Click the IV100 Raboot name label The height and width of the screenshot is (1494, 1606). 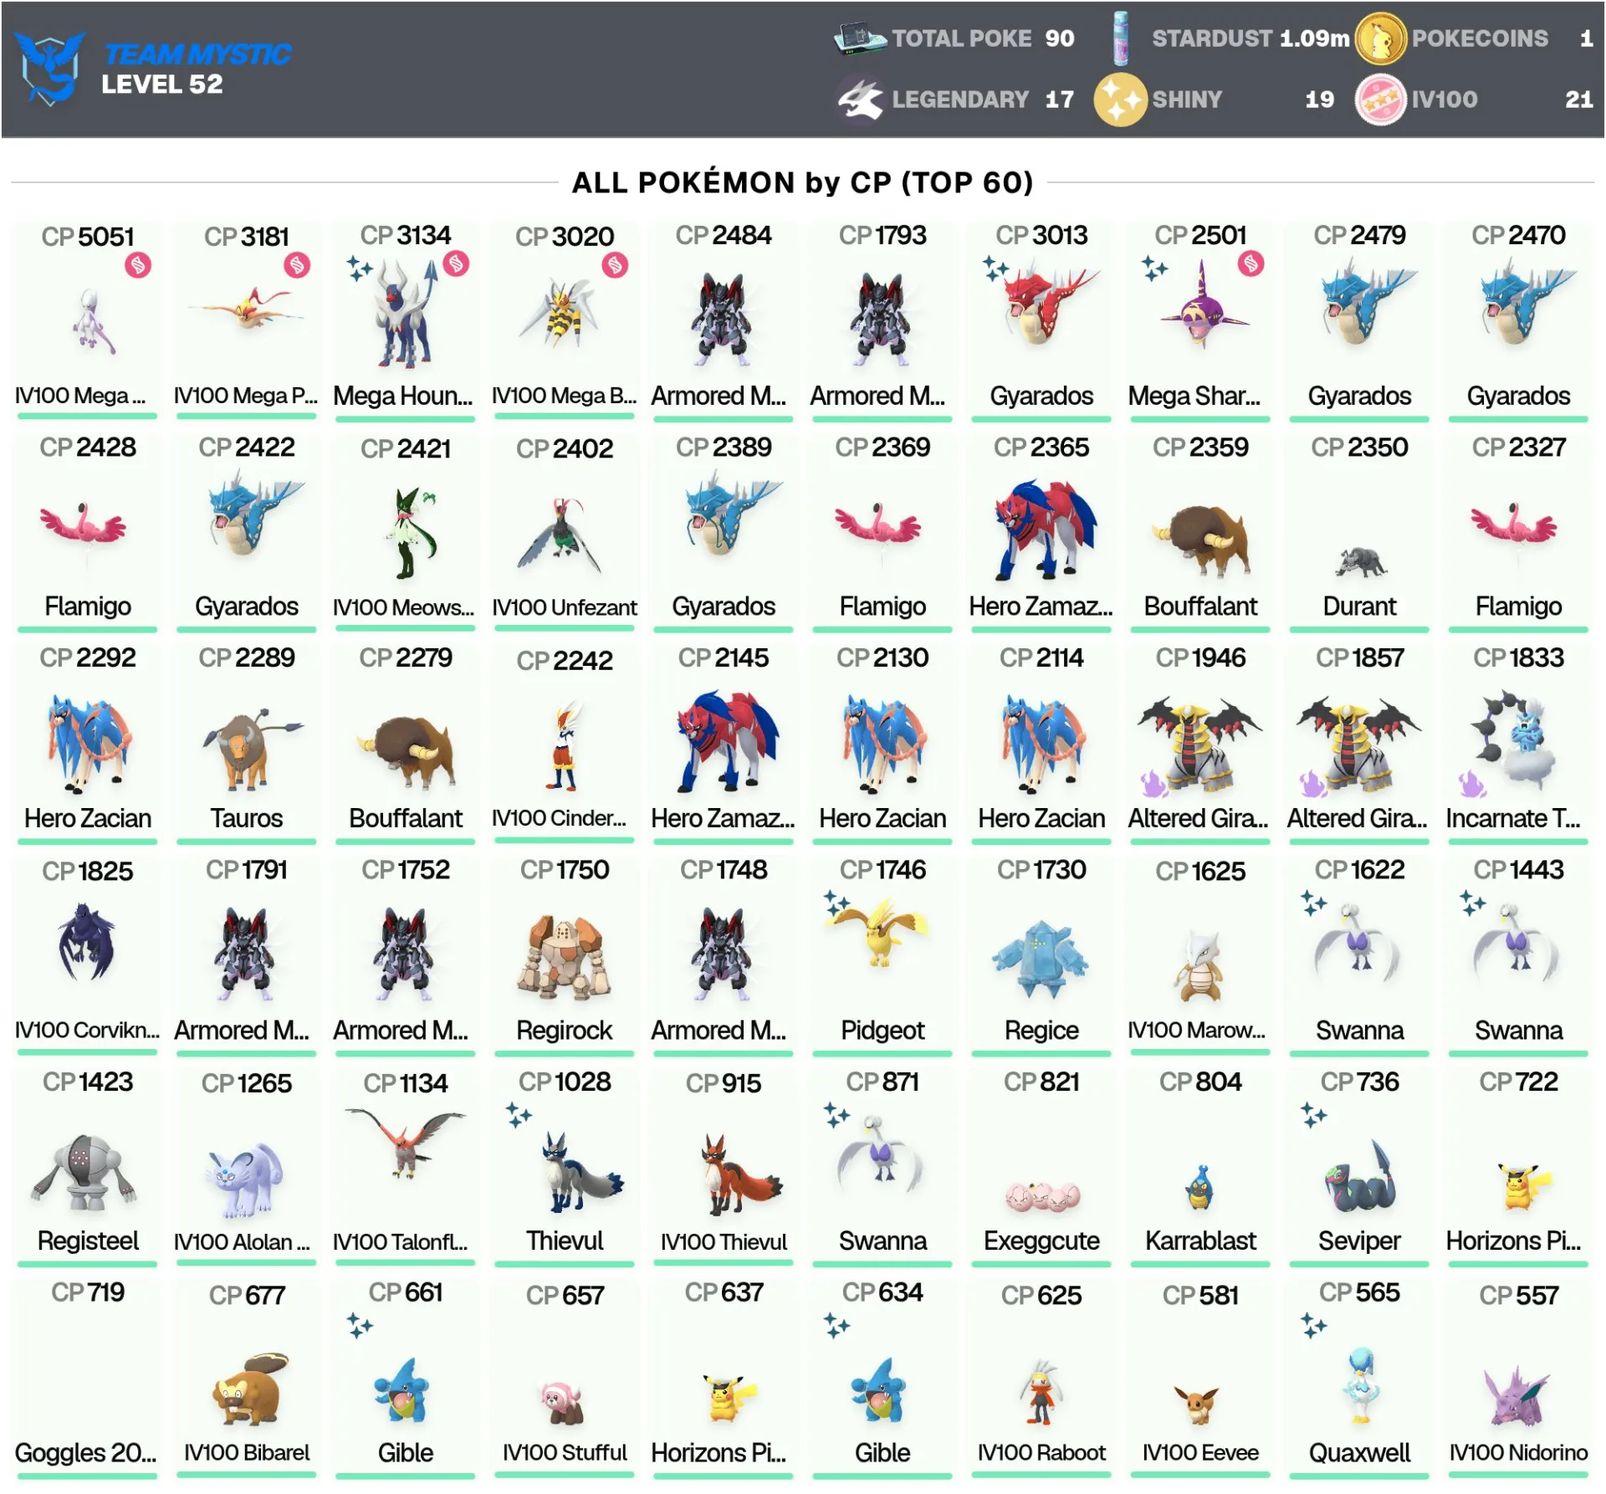coord(1041,1453)
